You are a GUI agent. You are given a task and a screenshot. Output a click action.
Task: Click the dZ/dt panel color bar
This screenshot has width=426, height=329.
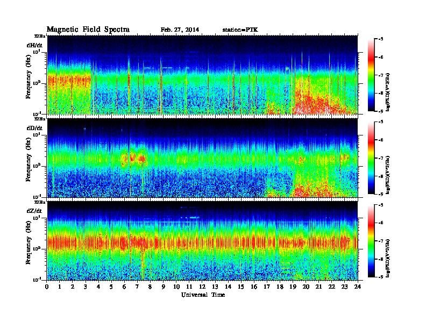tap(371, 241)
